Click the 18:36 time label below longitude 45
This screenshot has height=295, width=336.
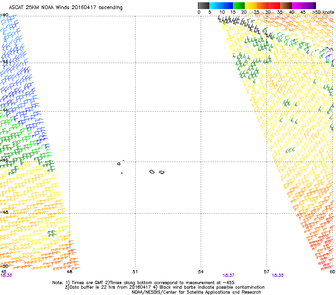6,275
